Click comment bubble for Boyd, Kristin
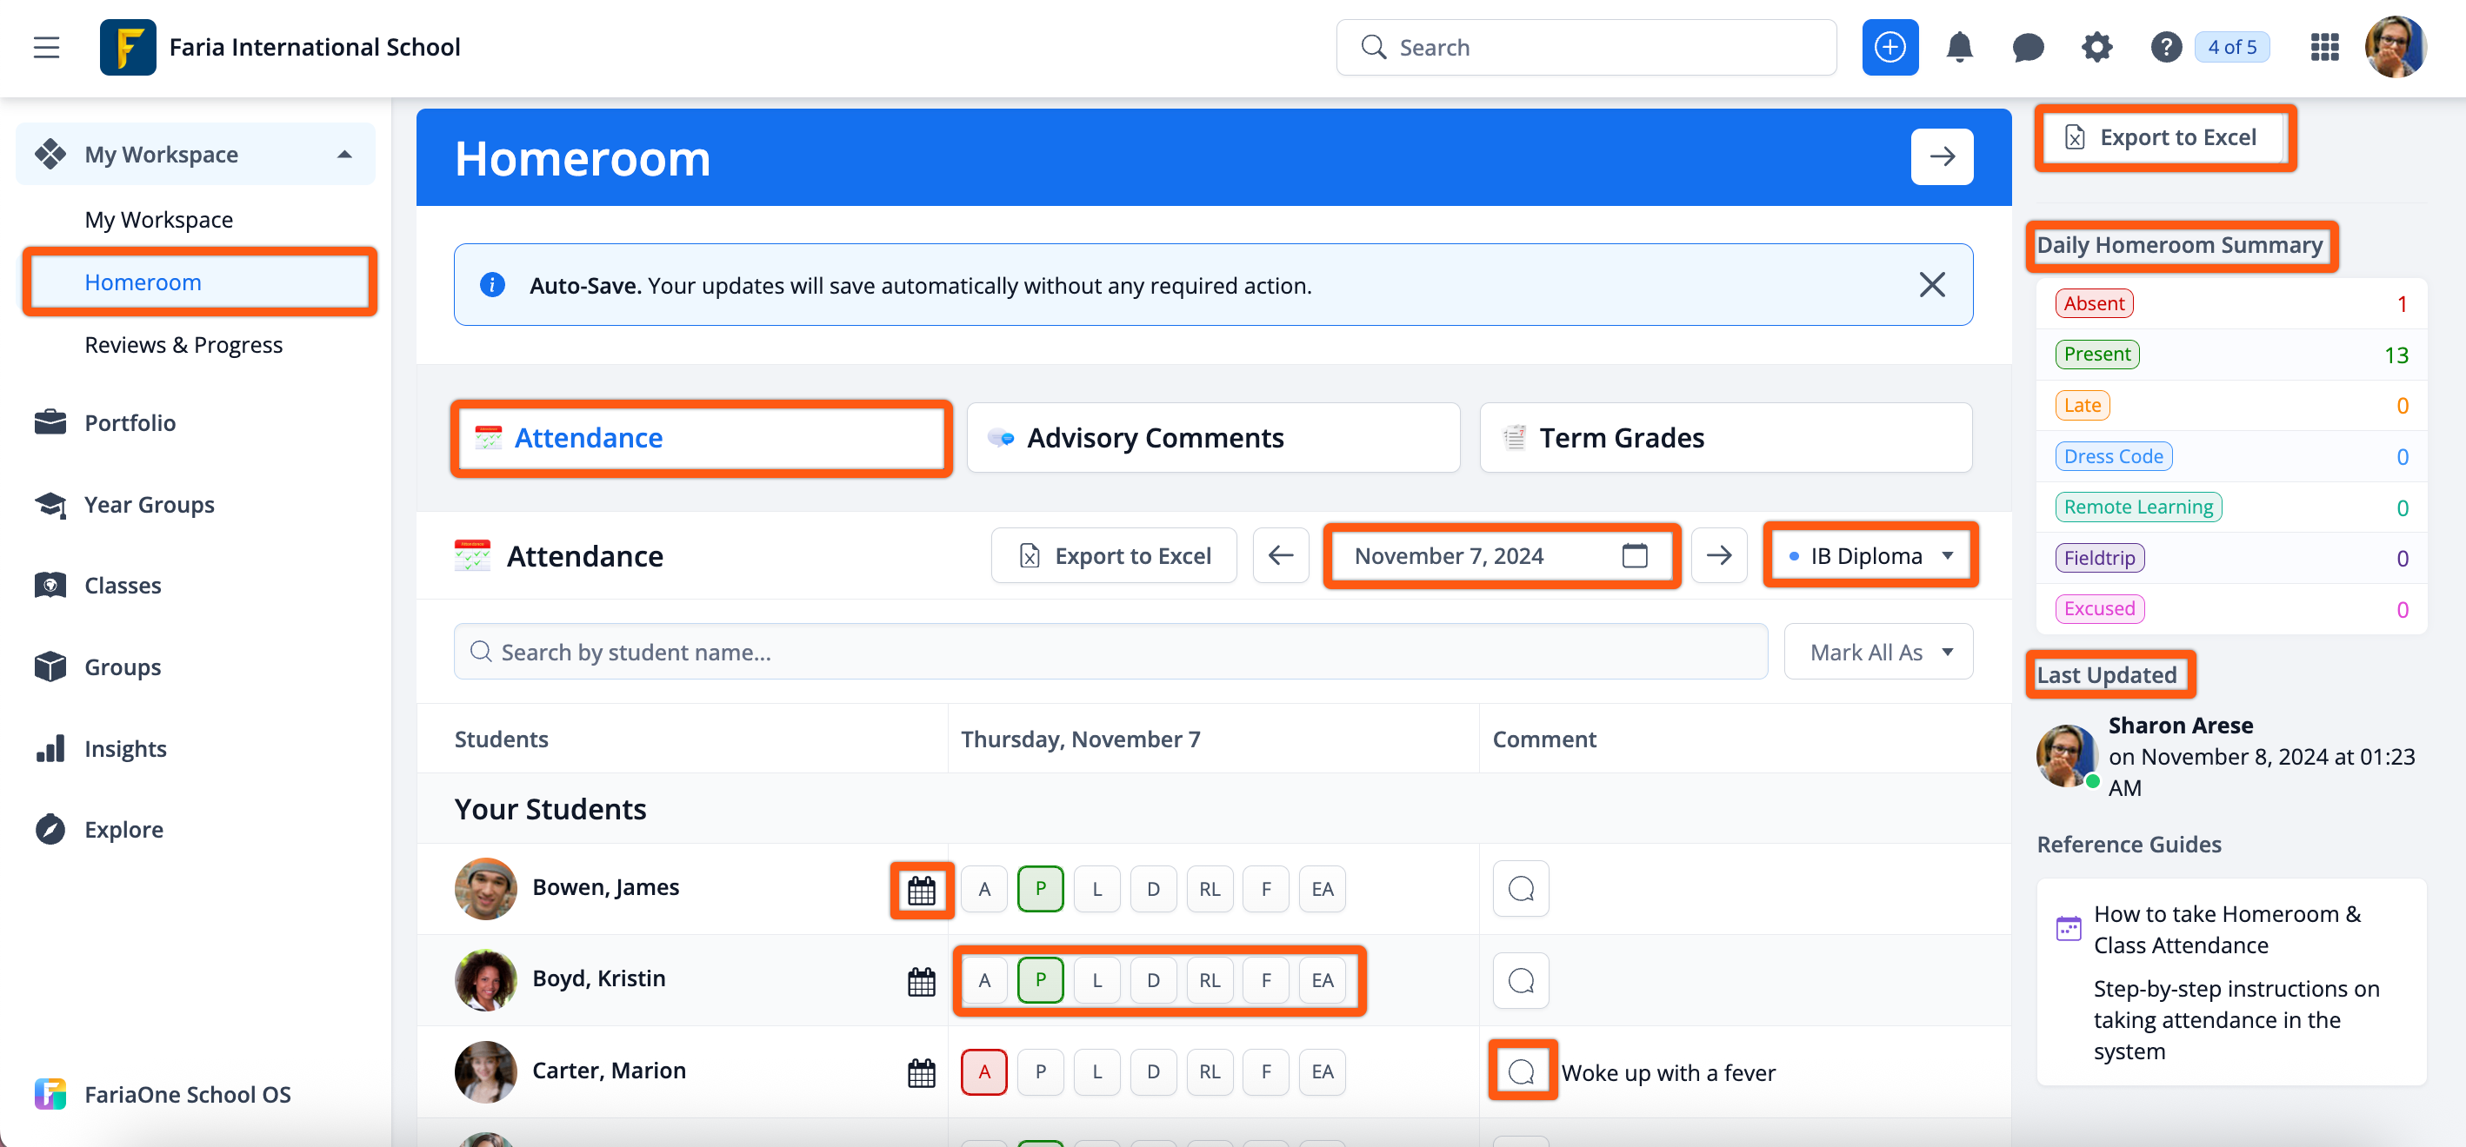 click(1520, 980)
